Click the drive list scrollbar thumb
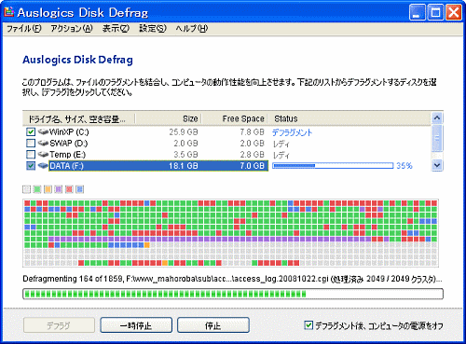 pos(437,137)
